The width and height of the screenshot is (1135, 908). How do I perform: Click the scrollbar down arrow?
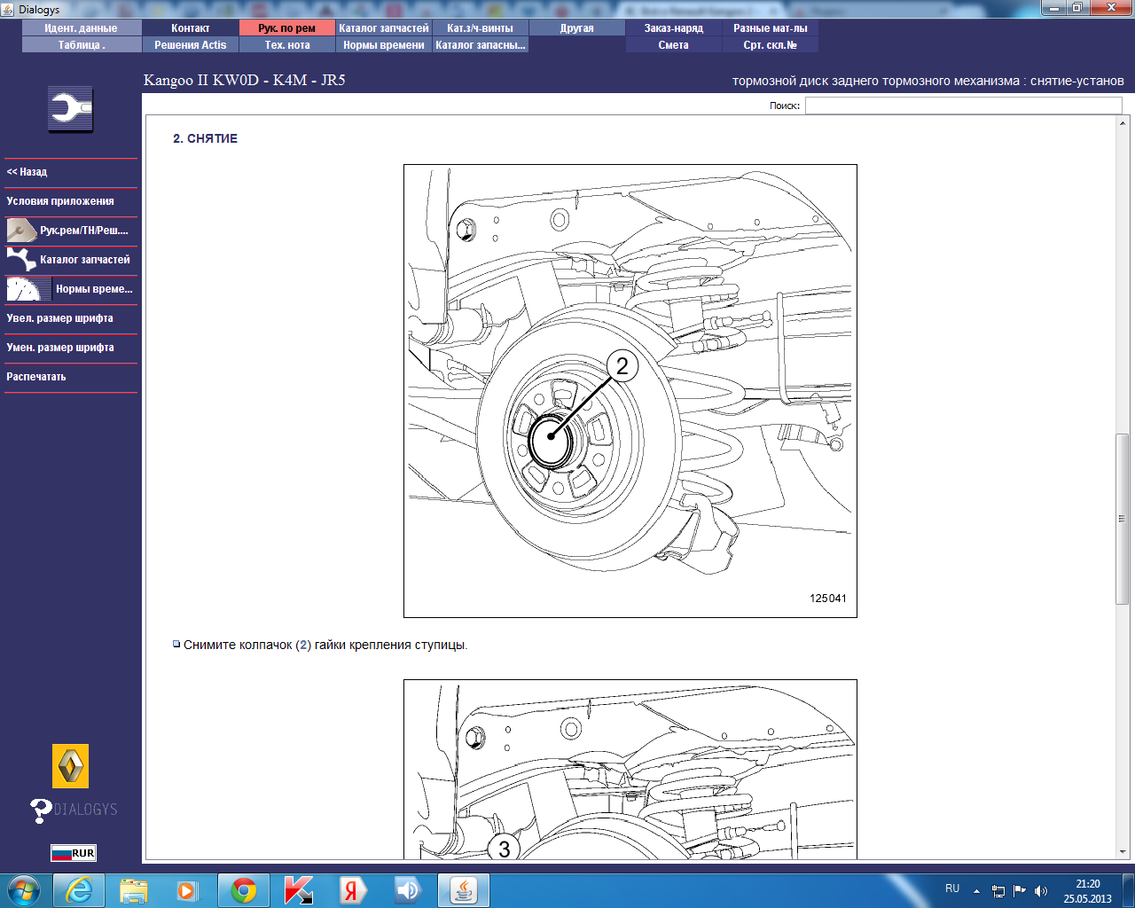pyautogui.click(x=1122, y=852)
